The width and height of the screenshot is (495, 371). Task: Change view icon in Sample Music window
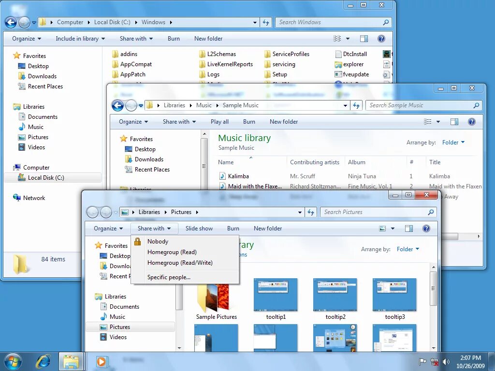coord(427,122)
